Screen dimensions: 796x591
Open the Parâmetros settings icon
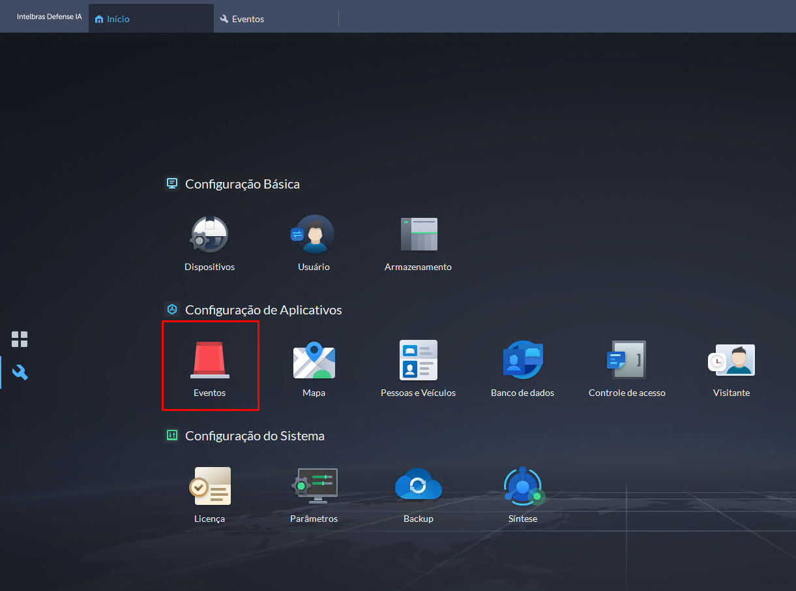tap(314, 486)
